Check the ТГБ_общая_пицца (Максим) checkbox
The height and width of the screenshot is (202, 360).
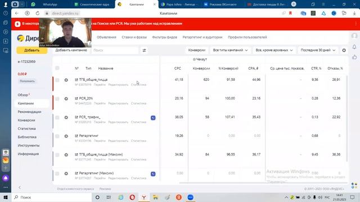coord(57,155)
